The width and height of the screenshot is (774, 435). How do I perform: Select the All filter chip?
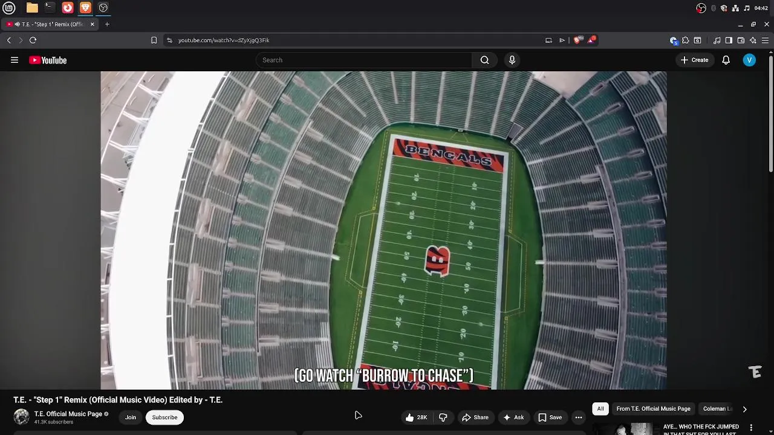pos(600,409)
